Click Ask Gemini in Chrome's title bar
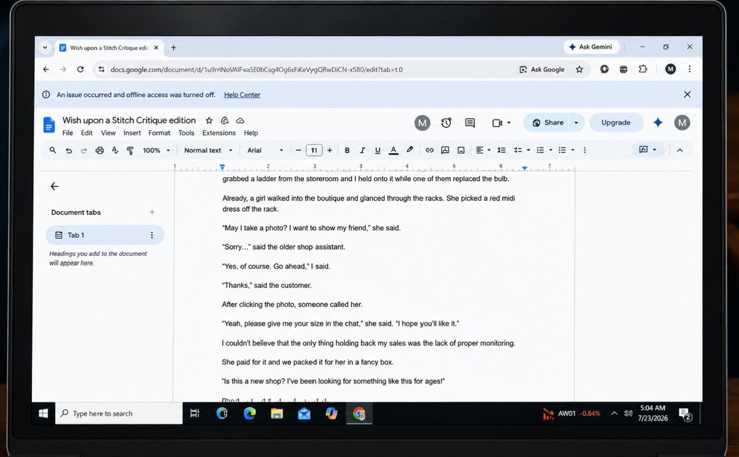The height and width of the screenshot is (457, 739). [592, 47]
